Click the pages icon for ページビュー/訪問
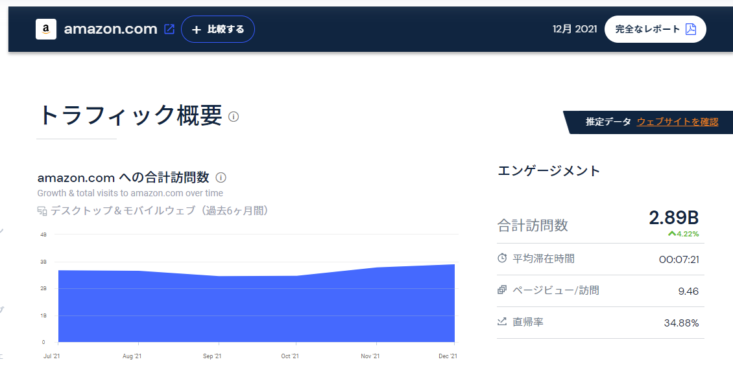 click(502, 290)
